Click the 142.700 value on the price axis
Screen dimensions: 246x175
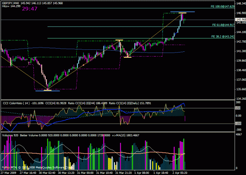[241, 42]
